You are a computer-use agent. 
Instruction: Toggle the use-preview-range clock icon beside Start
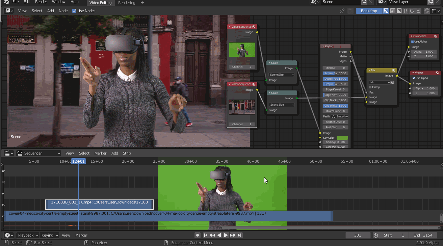coord(376,235)
